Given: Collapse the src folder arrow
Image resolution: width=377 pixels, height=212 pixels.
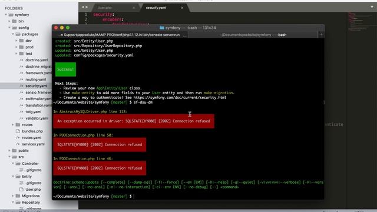Looking at the screenshot, I should pyautogui.click(x=9, y=157).
